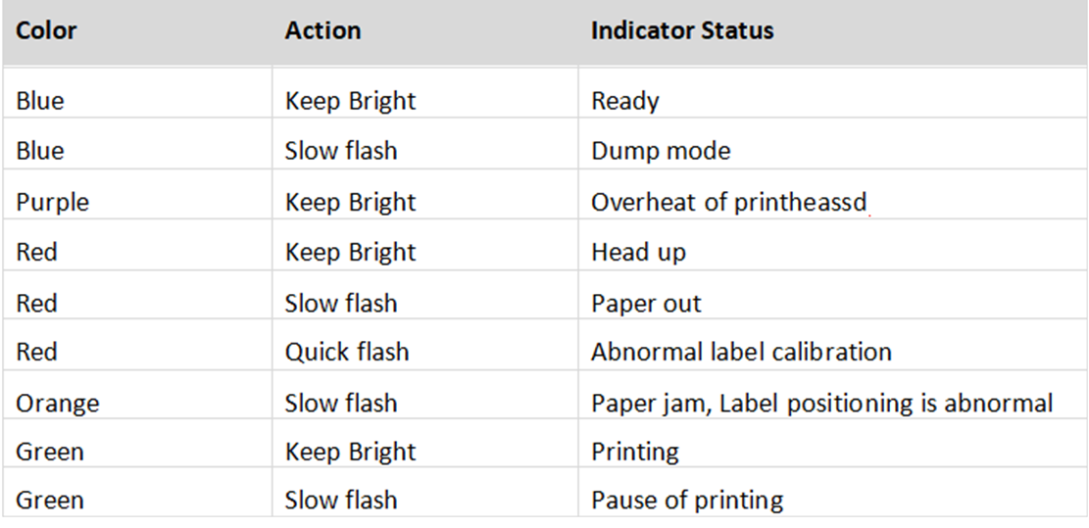Select the Indicator Status column header

click(682, 30)
